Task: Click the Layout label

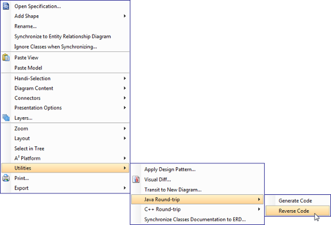Action: click(22, 139)
